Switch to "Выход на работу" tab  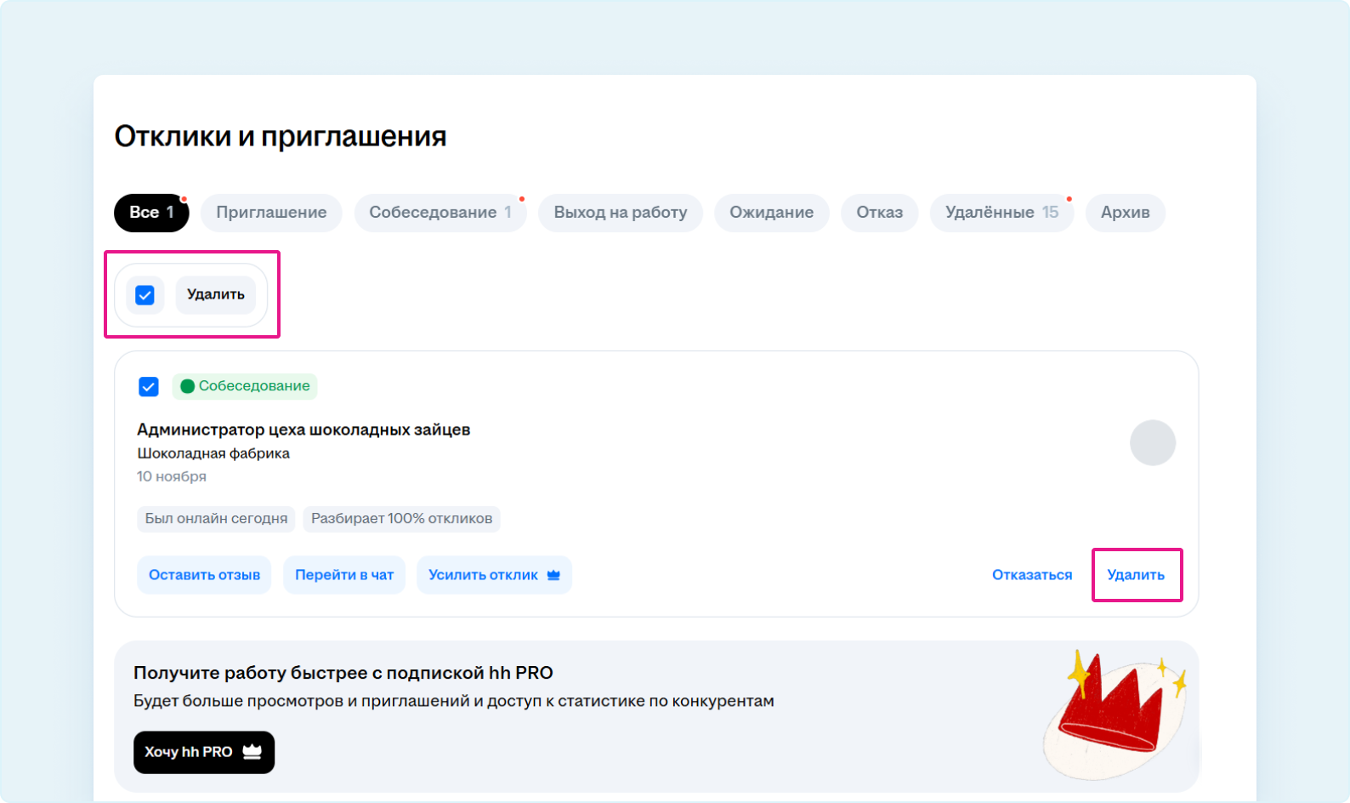coord(620,213)
